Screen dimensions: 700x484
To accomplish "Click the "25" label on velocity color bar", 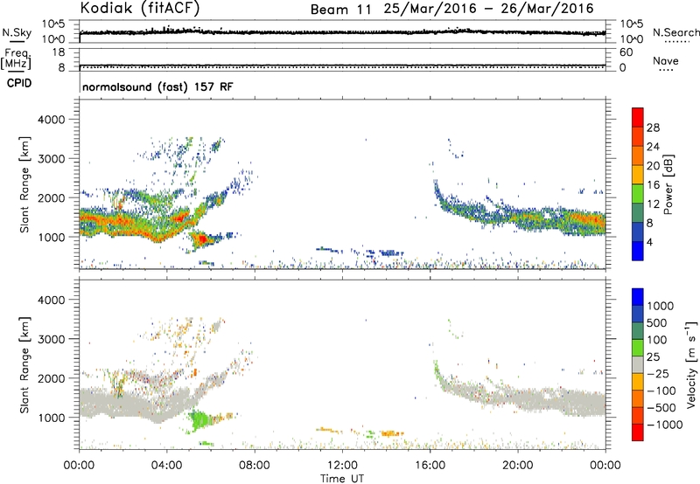I will (654, 357).
